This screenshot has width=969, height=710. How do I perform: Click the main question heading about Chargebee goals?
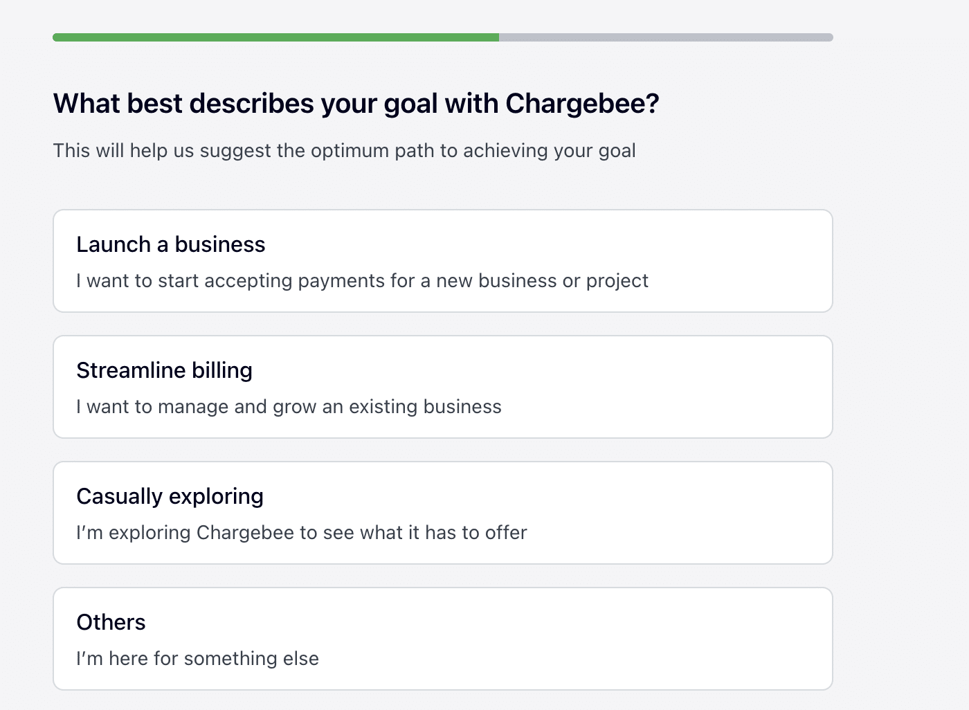(356, 102)
